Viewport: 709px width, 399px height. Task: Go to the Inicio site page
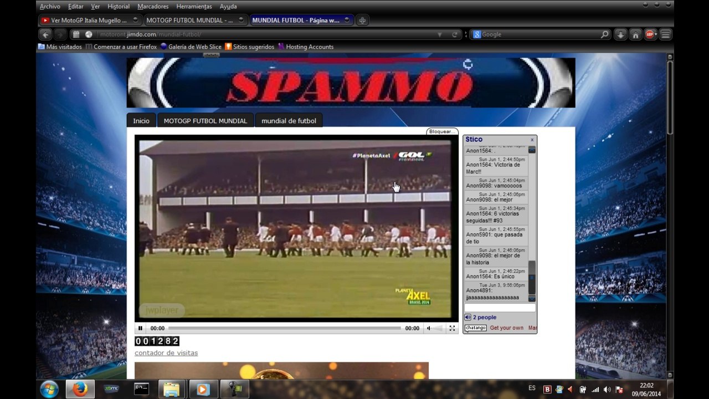tap(141, 120)
